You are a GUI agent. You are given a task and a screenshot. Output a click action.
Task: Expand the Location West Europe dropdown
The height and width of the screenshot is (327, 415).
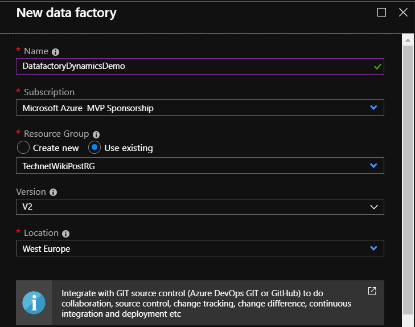coord(200,248)
